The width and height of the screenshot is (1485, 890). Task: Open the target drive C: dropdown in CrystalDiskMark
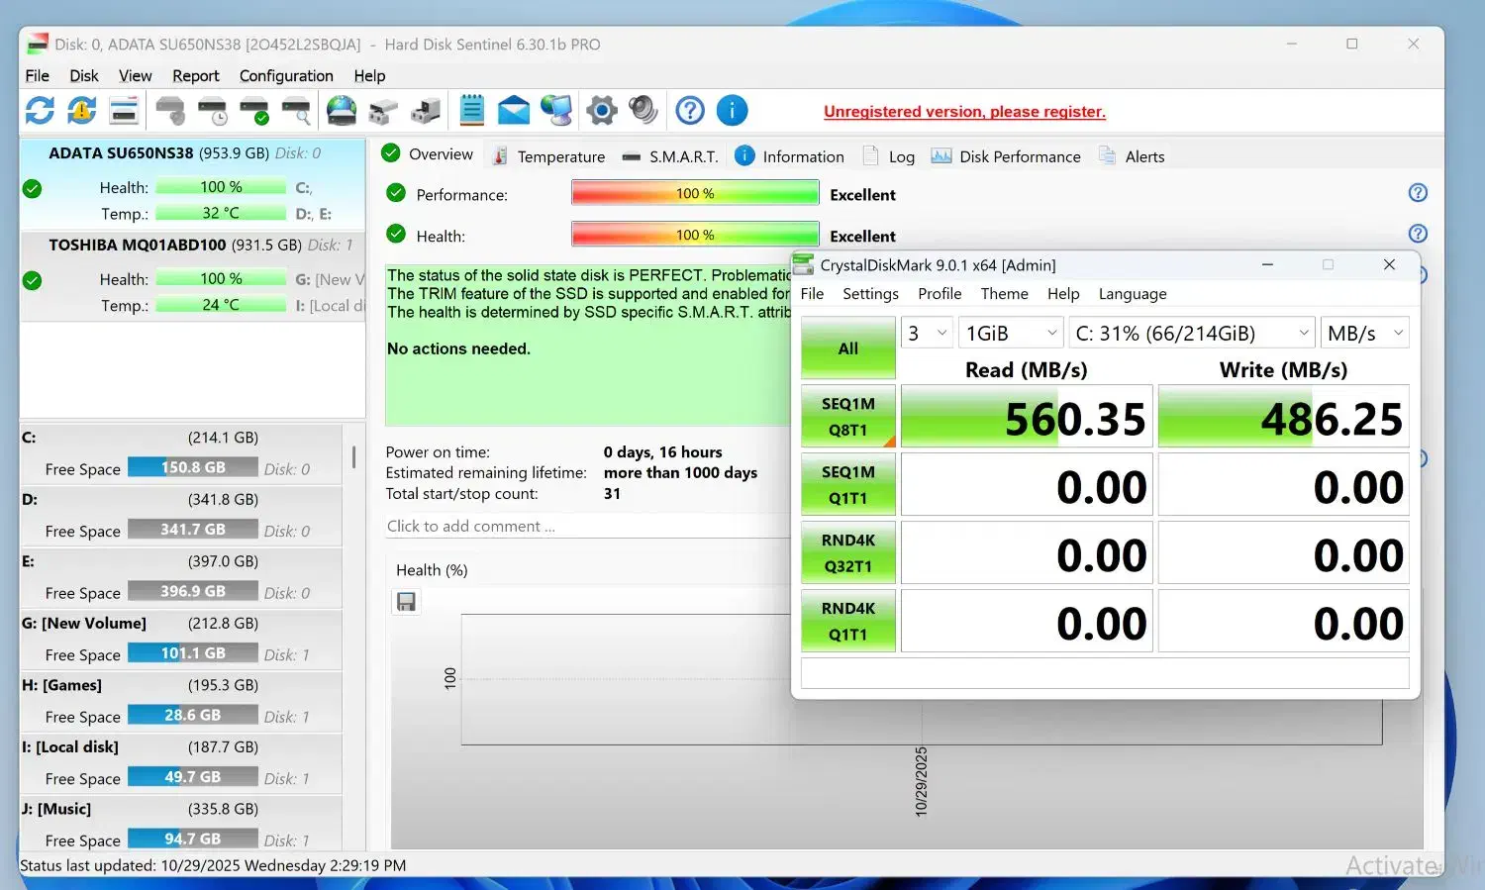pos(1191,333)
